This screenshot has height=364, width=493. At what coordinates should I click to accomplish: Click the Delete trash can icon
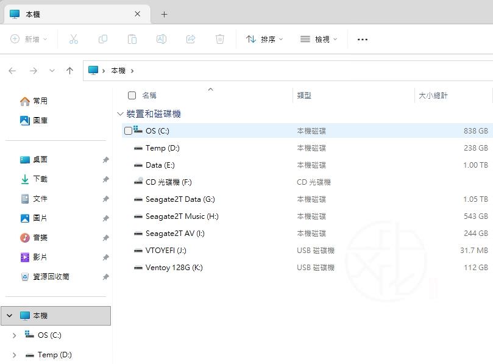click(x=220, y=39)
